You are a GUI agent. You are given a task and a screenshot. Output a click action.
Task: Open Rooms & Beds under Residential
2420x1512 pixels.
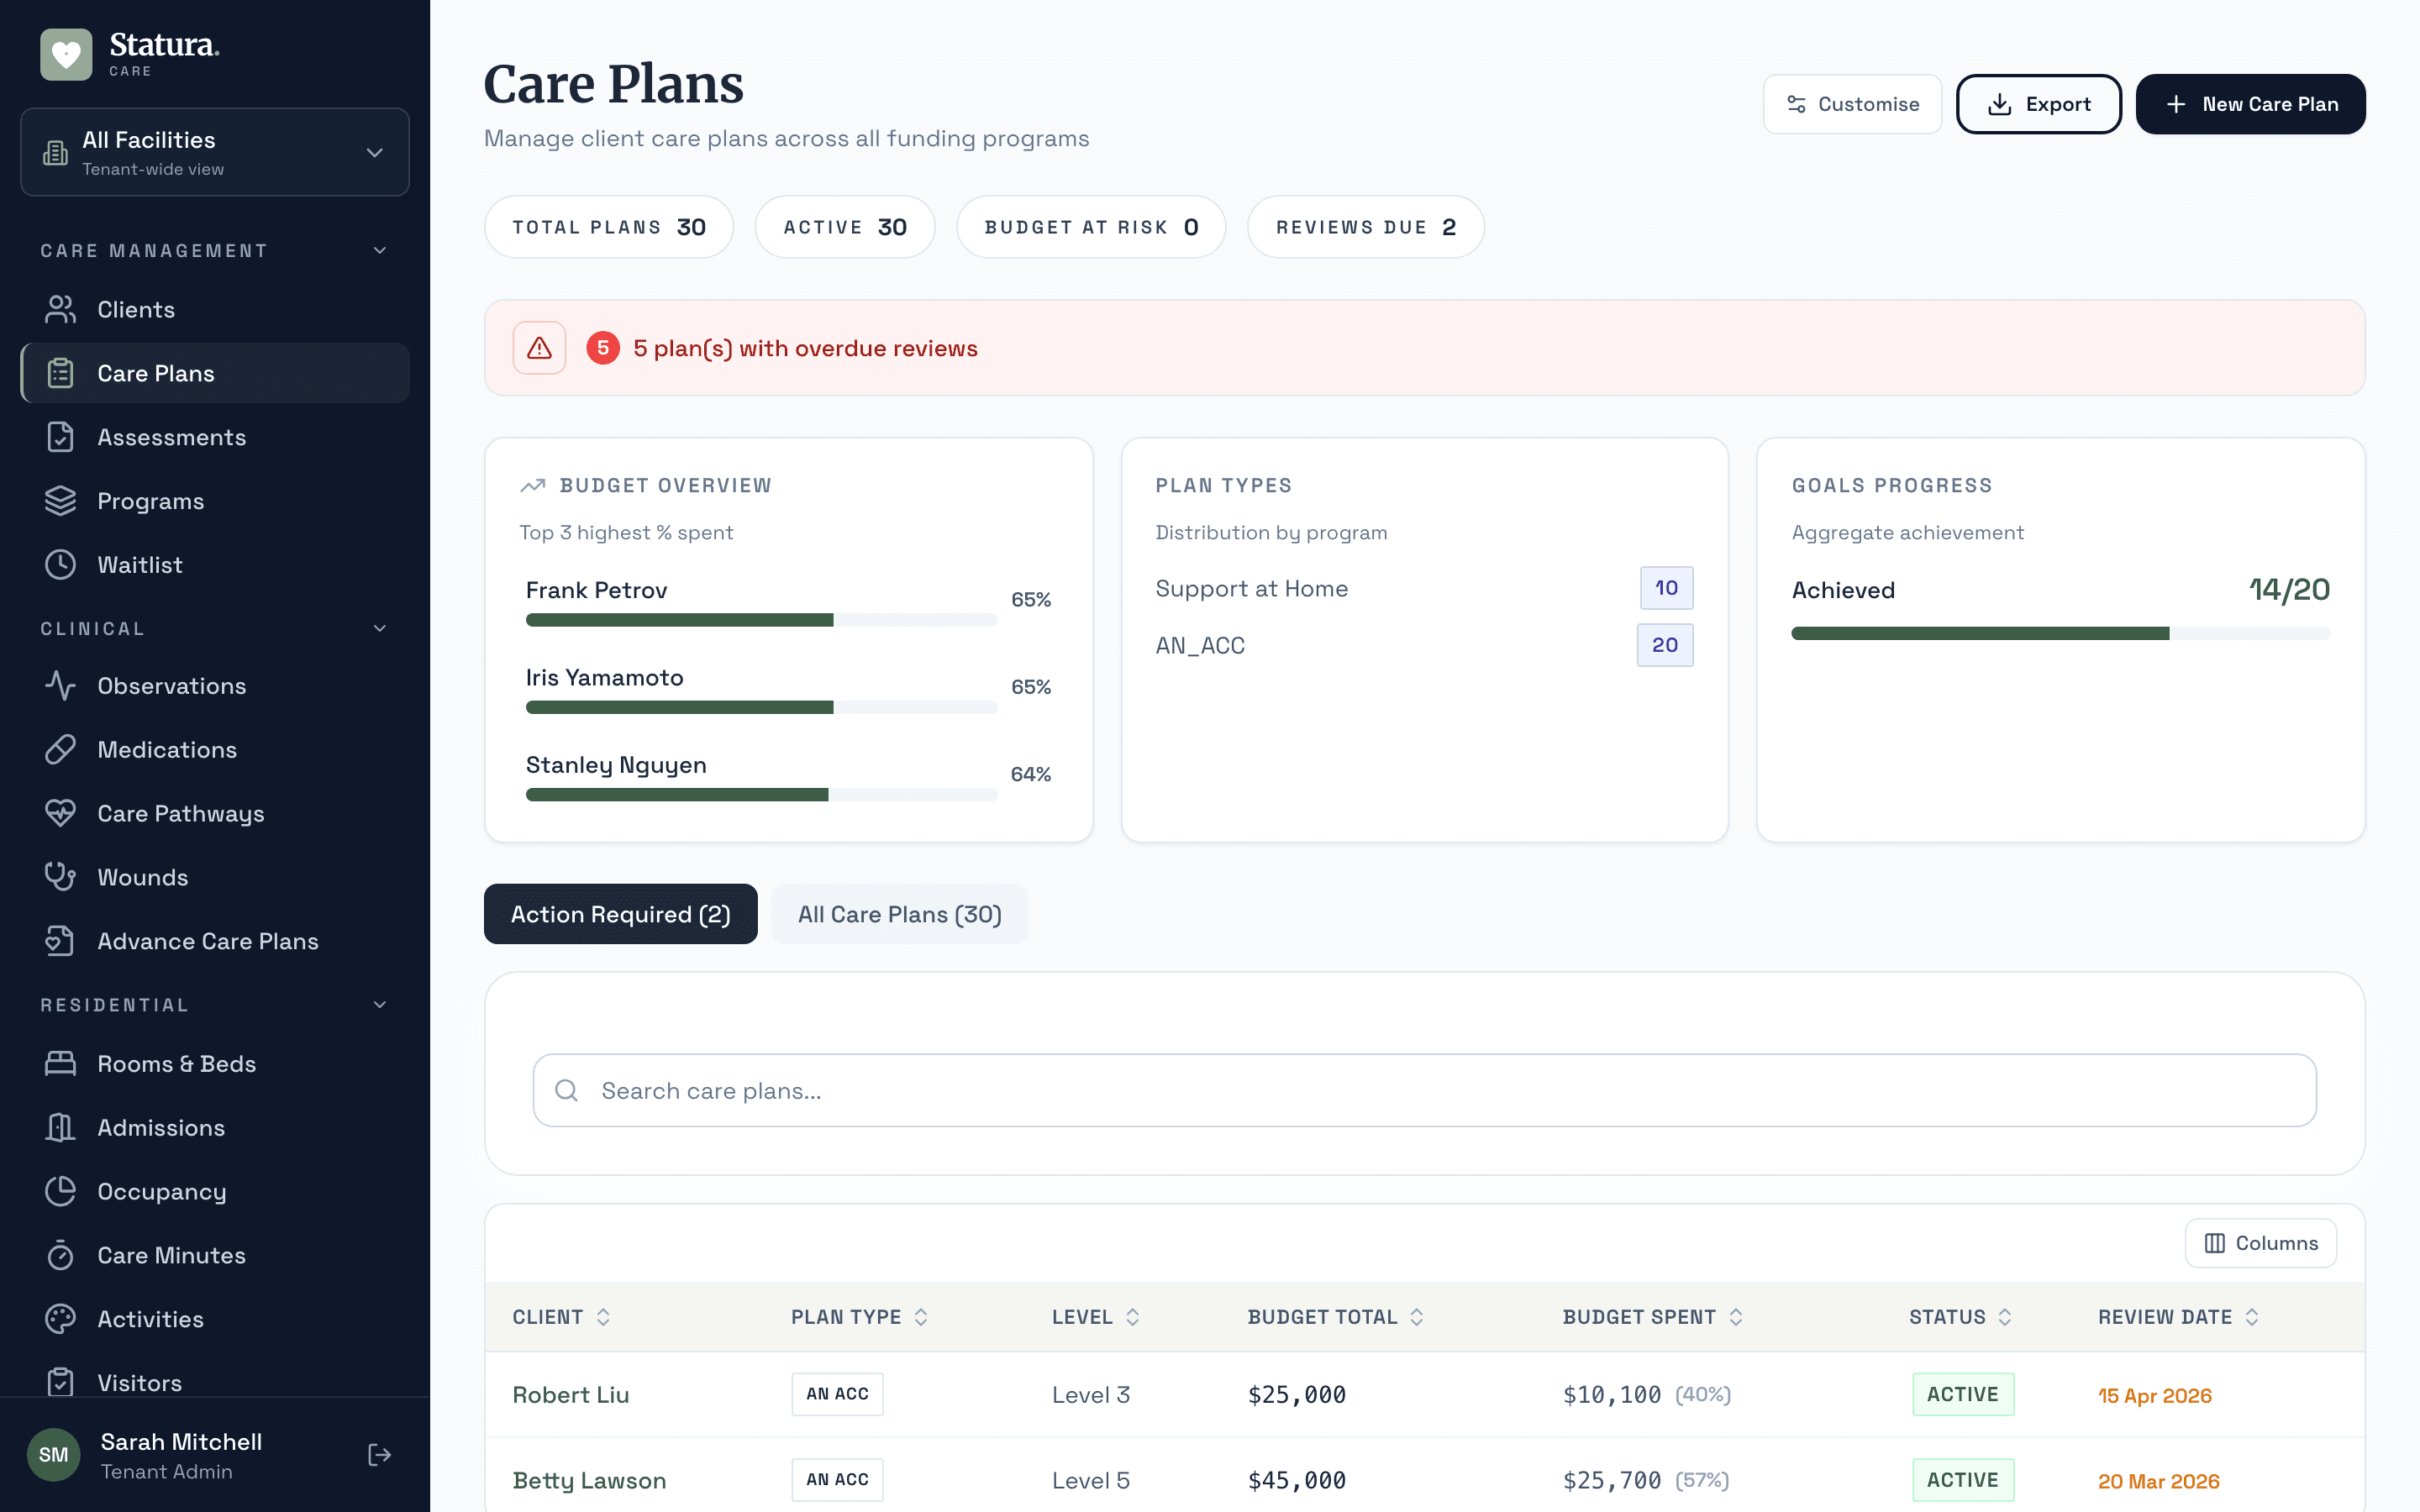(x=176, y=1063)
